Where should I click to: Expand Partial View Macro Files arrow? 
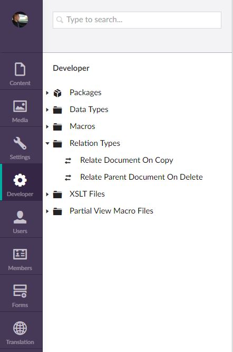(x=47, y=211)
